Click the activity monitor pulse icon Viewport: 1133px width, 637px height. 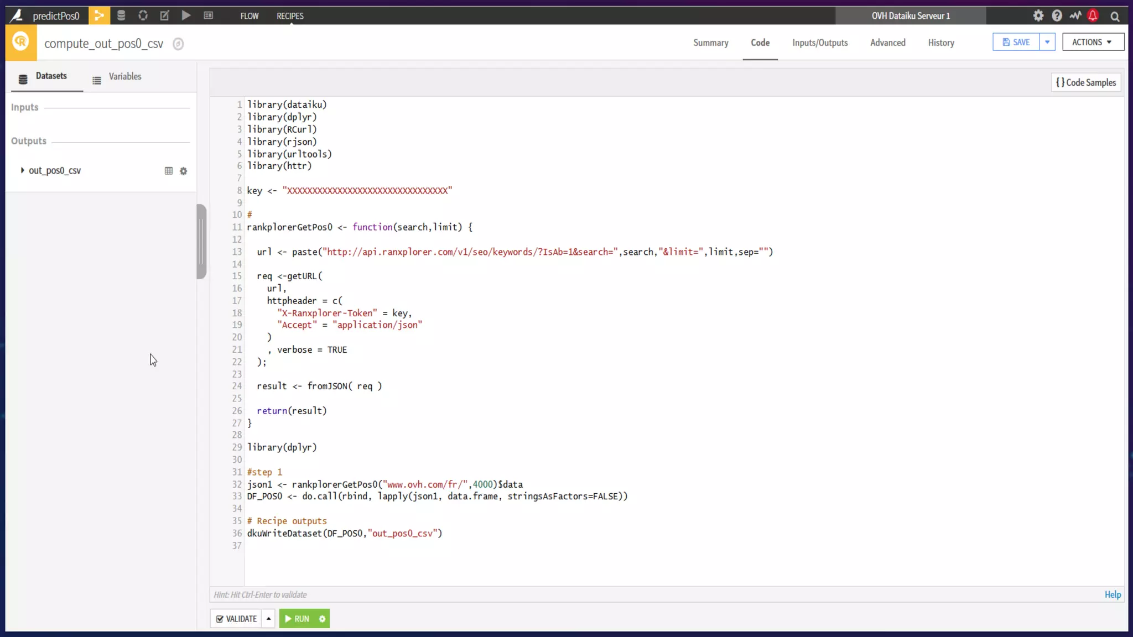click(x=1075, y=15)
